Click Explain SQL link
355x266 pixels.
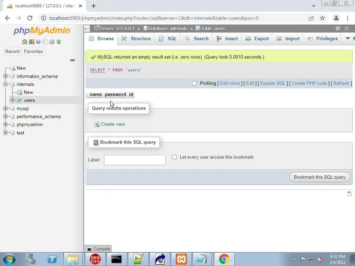[x=273, y=83]
